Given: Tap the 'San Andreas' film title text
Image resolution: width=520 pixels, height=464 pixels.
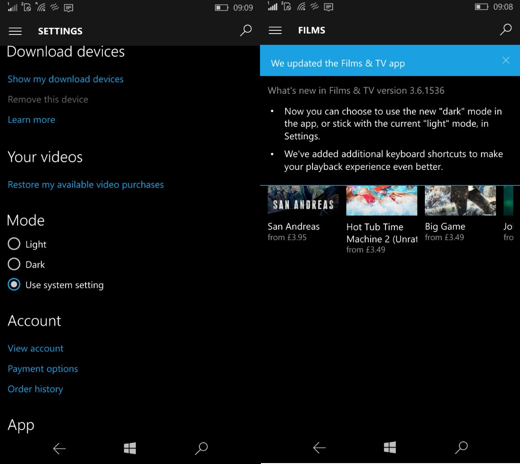Looking at the screenshot, I should [x=294, y=227].
